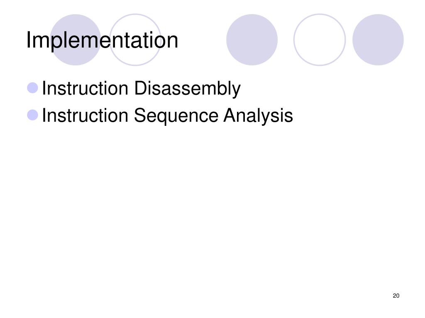Click "Instruction" in the first bullet line

click(85, 88)
